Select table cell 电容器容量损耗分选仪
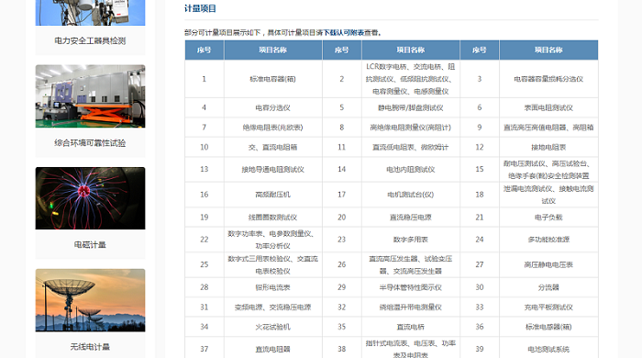Viewport: 642px width, 358px height. tap(548, 79)
